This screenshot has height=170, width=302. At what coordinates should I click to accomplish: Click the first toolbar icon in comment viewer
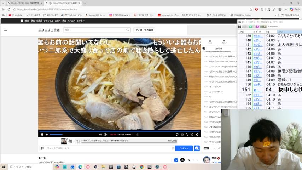point(240,27)
